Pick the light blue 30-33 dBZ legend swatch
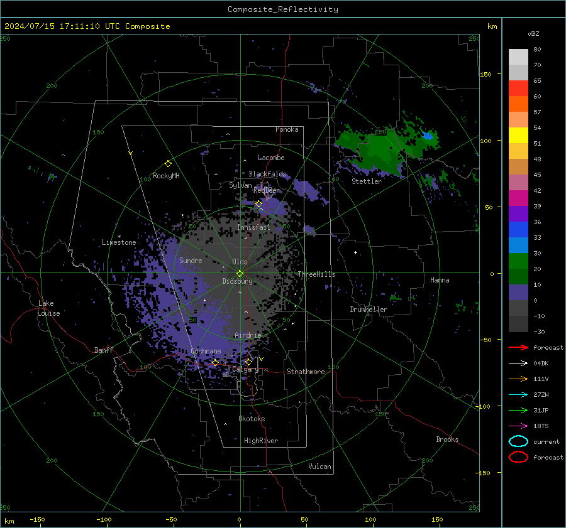This screenshot has width=566, height=528. (x=518, y=245)
